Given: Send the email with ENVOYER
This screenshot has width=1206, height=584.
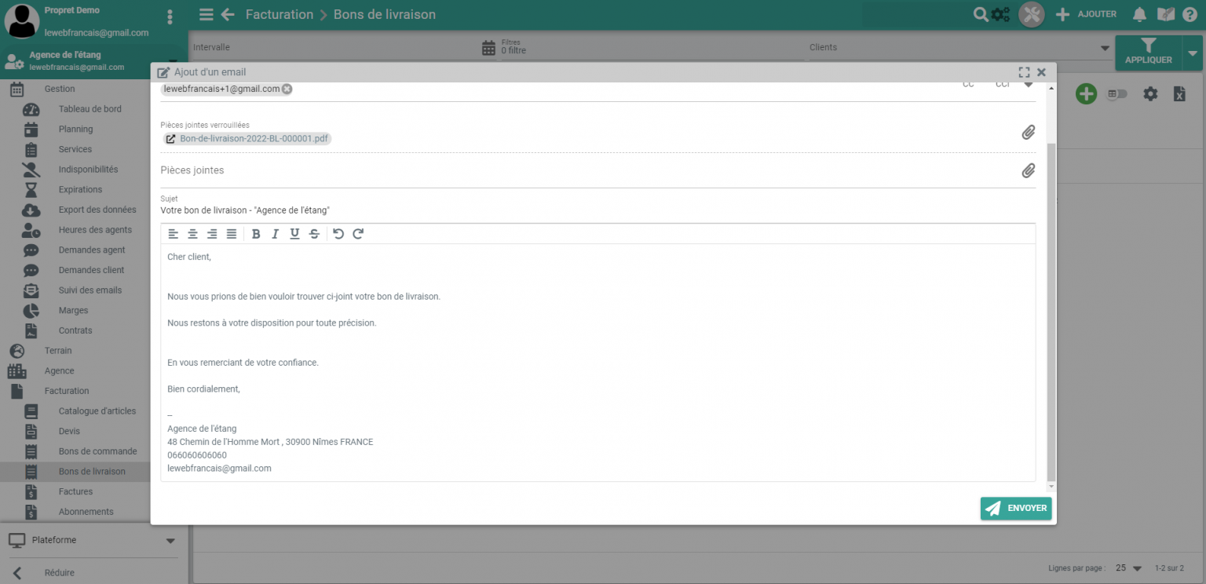Looking at the screenshot, I should point(1016,508).
